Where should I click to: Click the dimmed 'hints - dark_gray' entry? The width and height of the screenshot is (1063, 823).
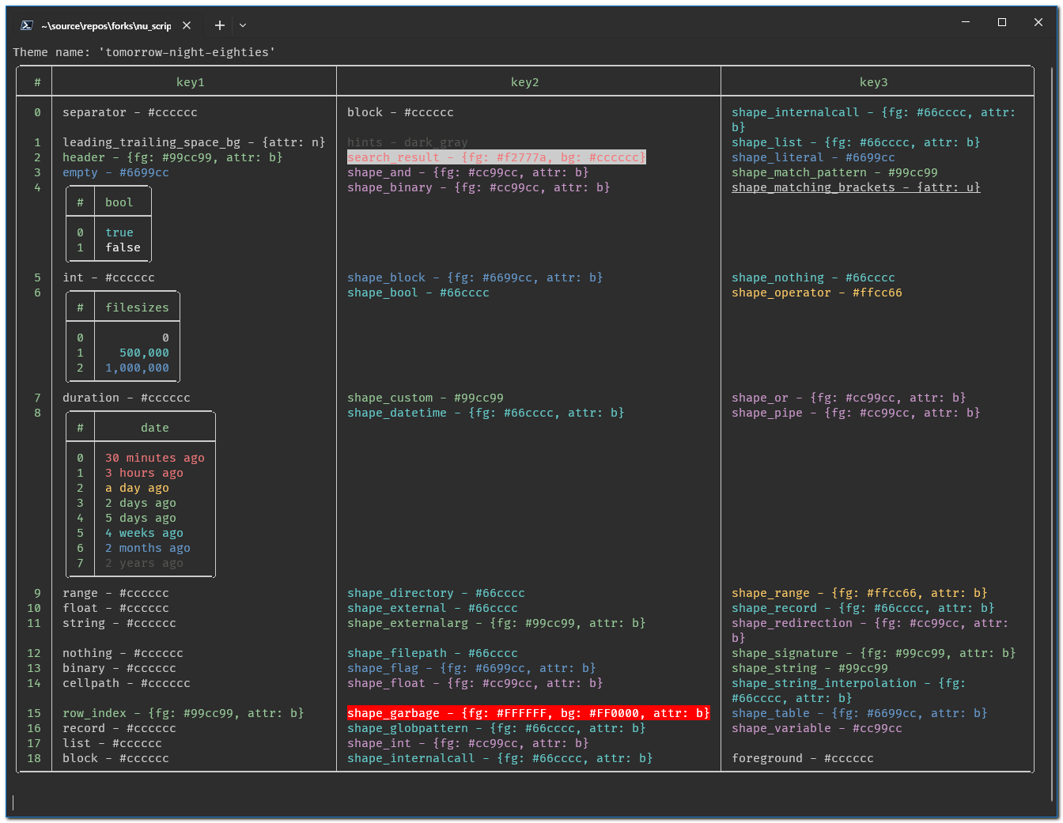click(408, 142)
